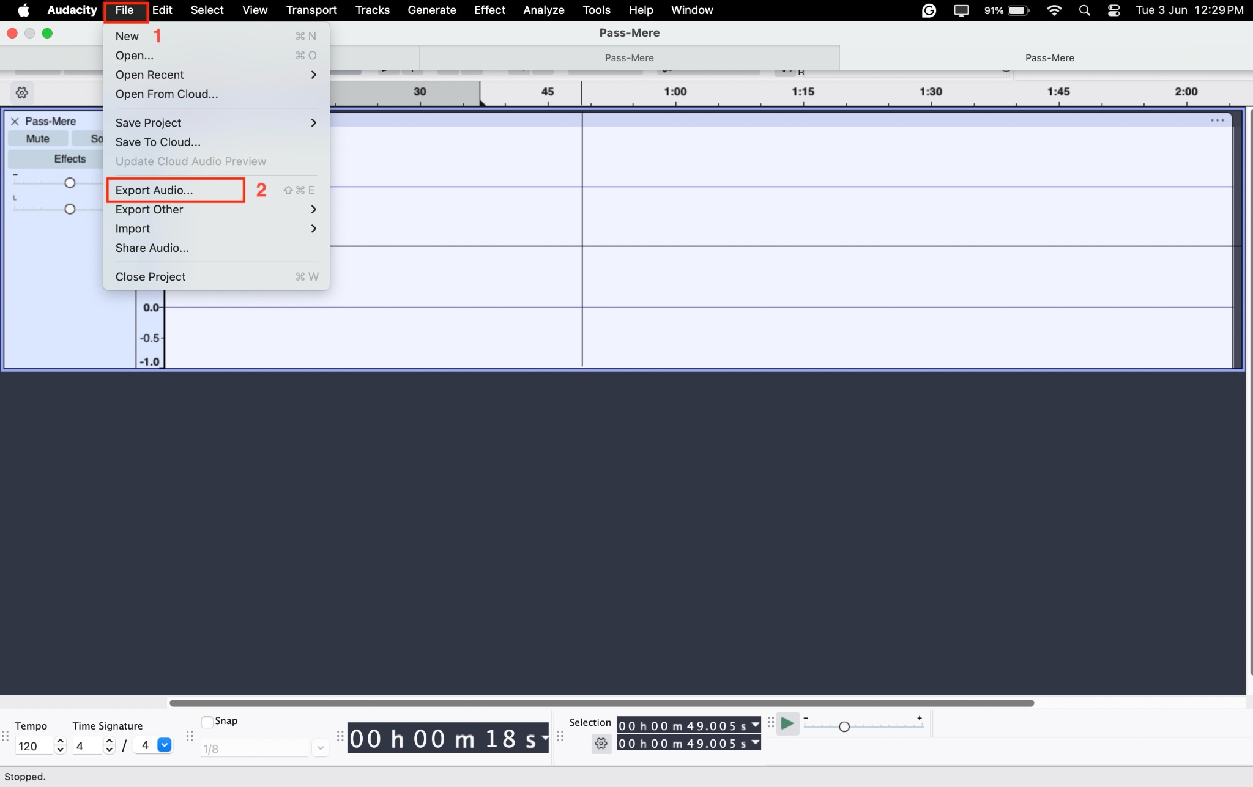This screenshot has width=1253, height=787.
Task: Click the selection start time 00h00m49.005s
Action: coord(683,725)
